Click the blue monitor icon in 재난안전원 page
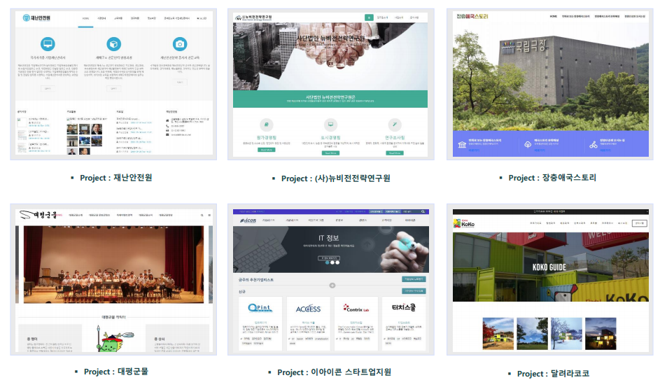The image size is (660, 387). (x=48, y=44)
